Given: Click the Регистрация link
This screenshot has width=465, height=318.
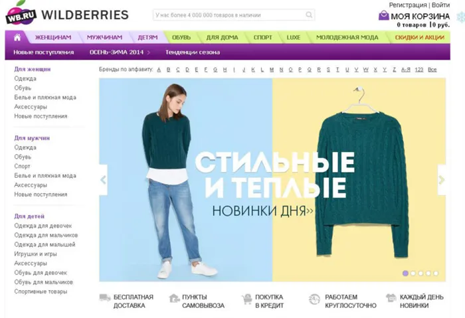Looking at the screenshot, I should pos(408,5).
